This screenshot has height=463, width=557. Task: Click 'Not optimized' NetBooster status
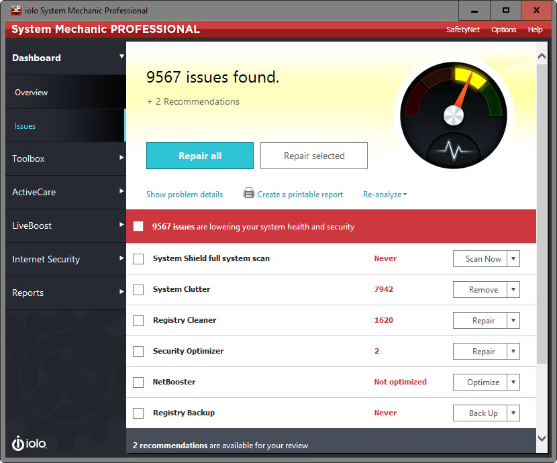pos(401,382)
